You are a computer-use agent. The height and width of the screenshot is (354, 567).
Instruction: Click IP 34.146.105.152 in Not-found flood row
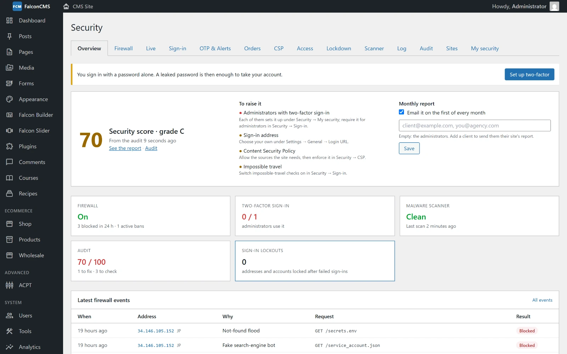pyautogui.click(x=156, y=331)
